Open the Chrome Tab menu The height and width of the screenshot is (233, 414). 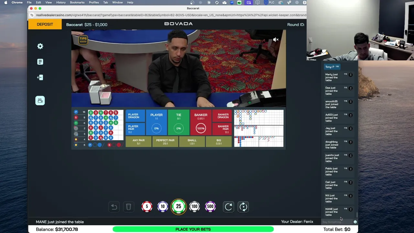pos(105,2)
